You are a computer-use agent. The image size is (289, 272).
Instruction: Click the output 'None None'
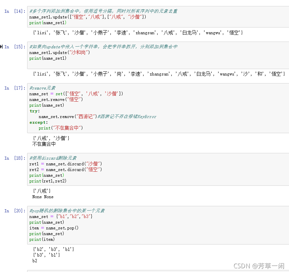point(43,197)
